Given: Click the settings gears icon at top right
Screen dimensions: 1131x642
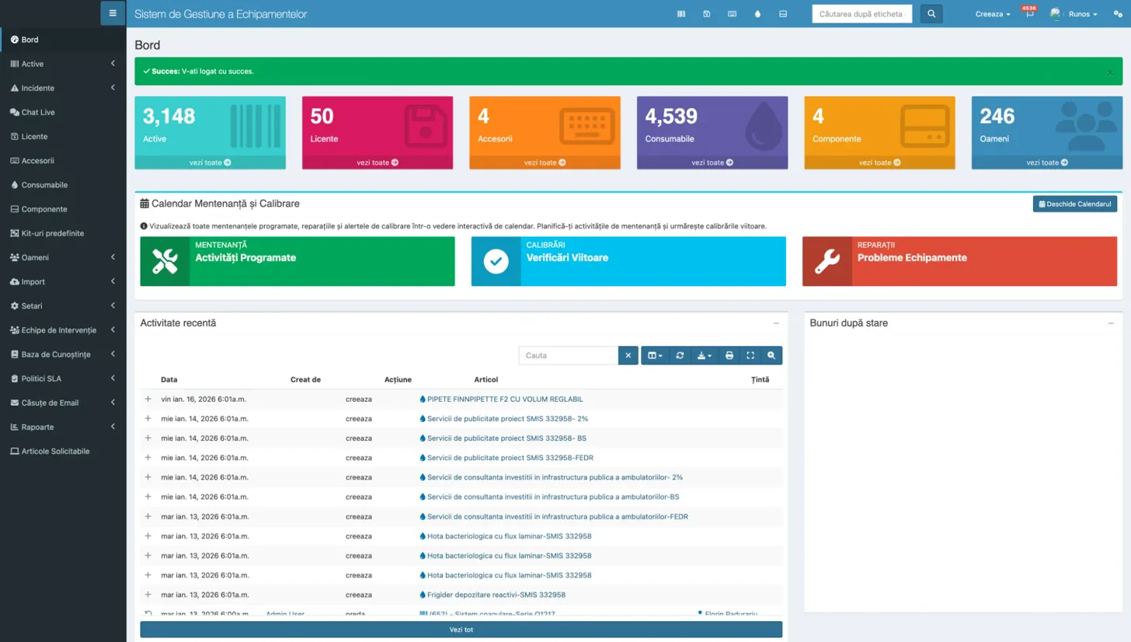Looking at the screenshot, I should click(1119, 13).
